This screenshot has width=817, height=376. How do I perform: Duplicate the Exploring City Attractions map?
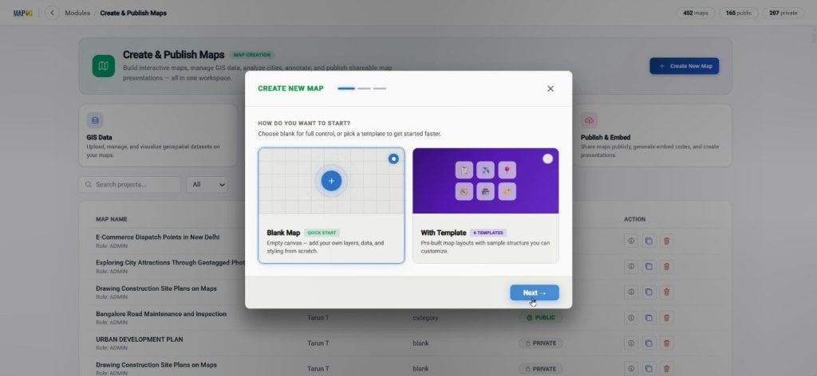click(649, 266)
